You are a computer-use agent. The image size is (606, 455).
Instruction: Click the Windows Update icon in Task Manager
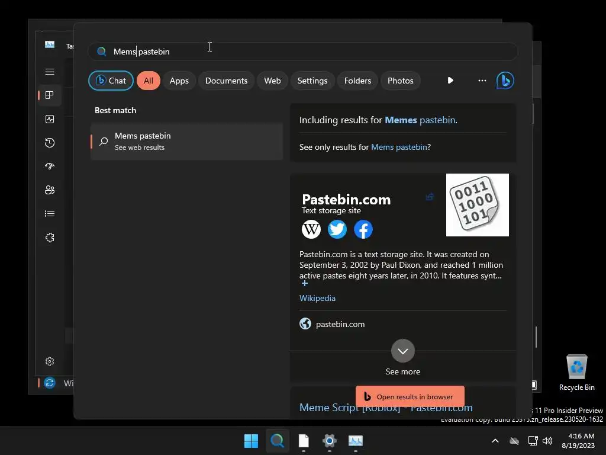[50, 383]
